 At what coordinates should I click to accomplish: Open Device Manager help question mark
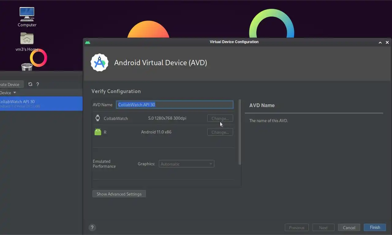pos(38,84)
